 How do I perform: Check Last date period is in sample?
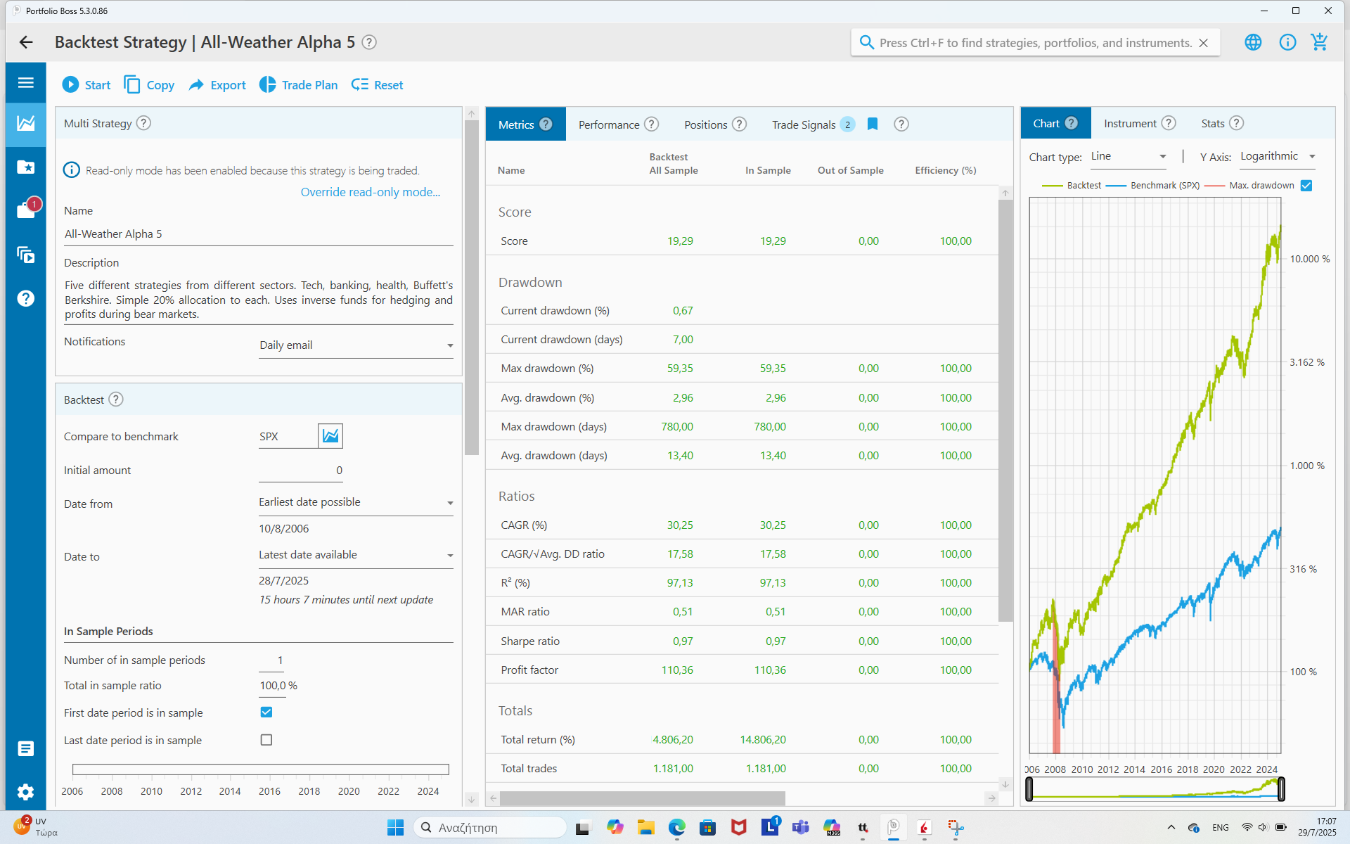pos(266,740)
